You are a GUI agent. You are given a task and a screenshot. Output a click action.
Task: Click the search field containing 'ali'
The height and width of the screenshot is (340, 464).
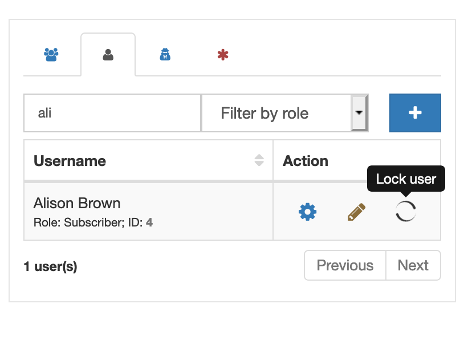[x=112, y=113]
